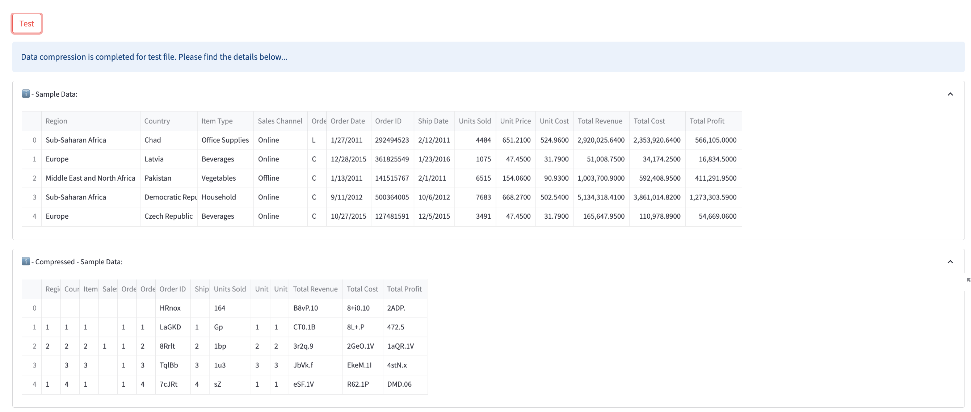Click the Ship Date column header
The image size is (971, 412).
[x=433, y=121]
